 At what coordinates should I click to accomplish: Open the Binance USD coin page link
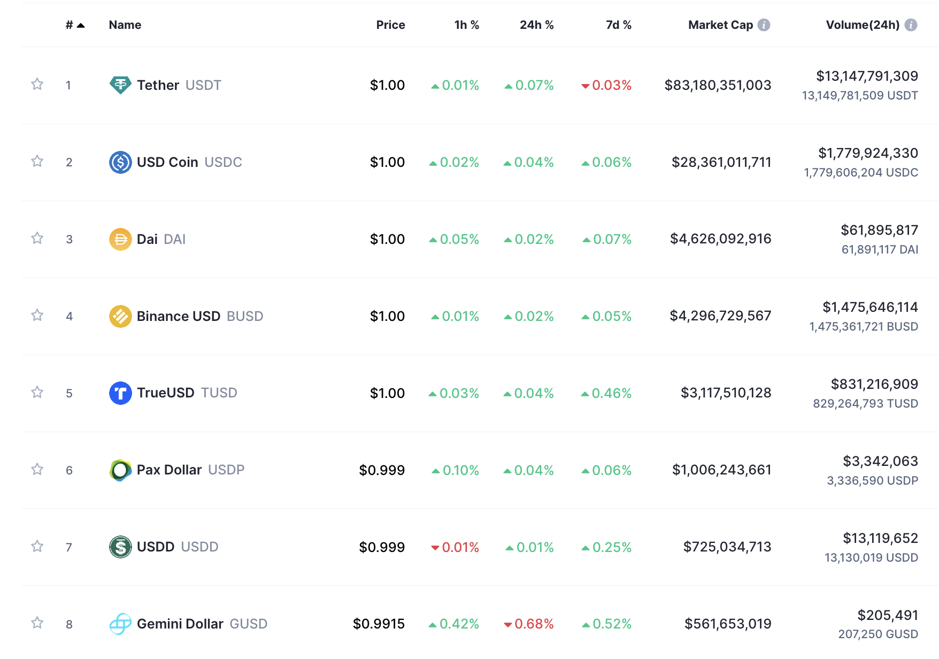pyautogui.click(x=179, y=316)
